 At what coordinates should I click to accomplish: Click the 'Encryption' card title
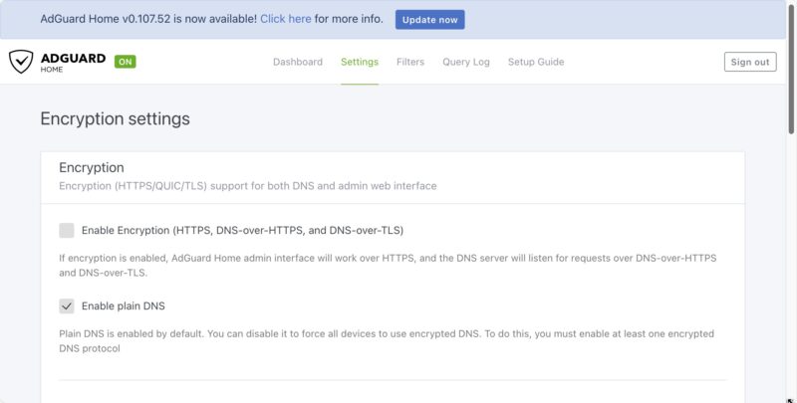[92, 168]
